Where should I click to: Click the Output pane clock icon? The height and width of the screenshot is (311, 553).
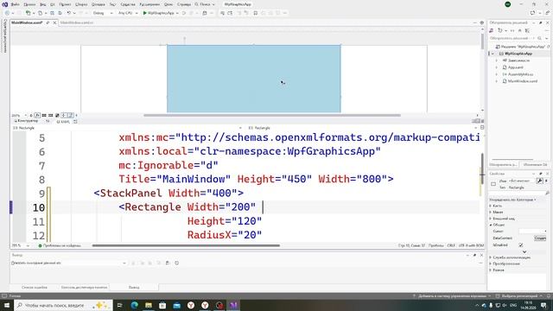pyautogui.click(x=176, y=263)
